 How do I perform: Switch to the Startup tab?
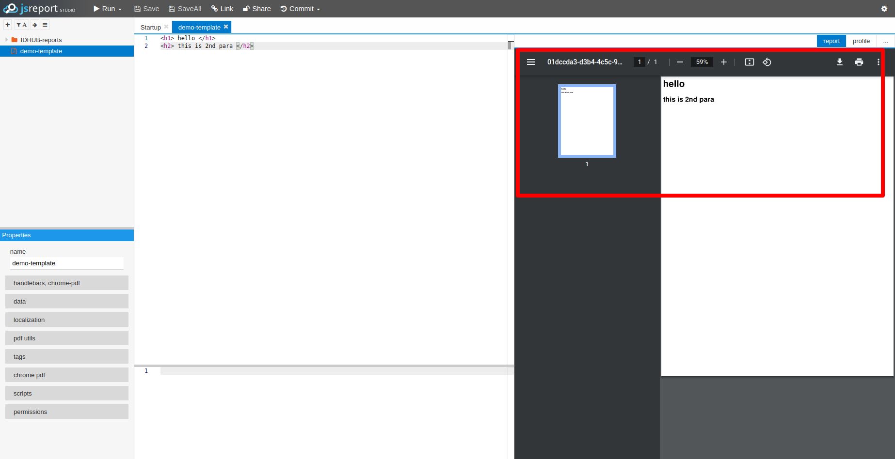pos(150,27)
